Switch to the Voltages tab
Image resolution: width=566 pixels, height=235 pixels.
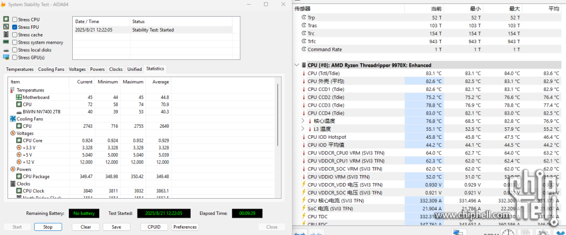tap(77, 69)
